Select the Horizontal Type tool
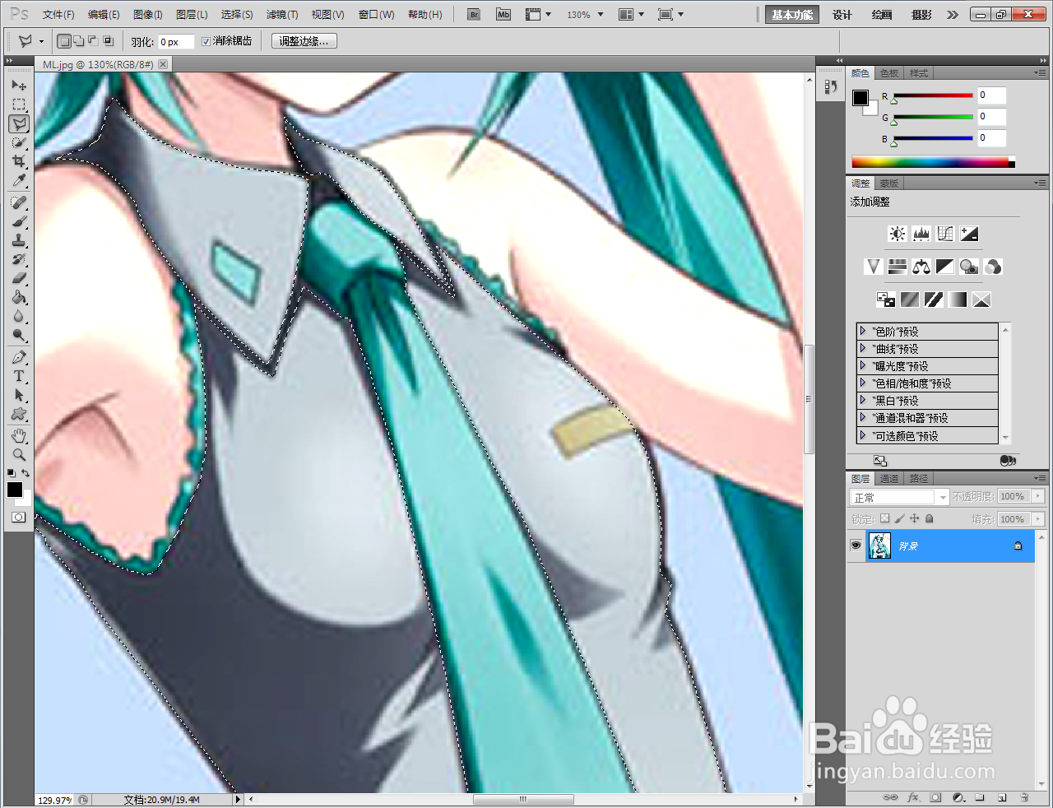The height and width of the screenshot is (808, 1053). pos(19,376)
